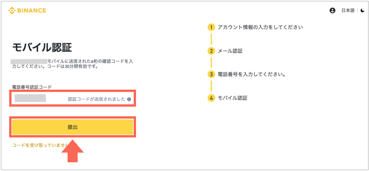The height and width of the screenshot is (171, 369).
Task: Click the 電話番号認証コード input field
Action: pyautogui.click(x=73, y=98)
